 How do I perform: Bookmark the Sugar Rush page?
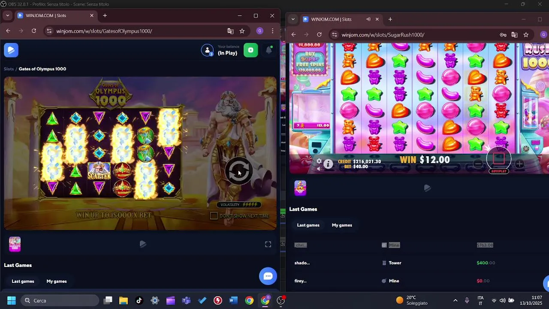click(x=526, y=35)
